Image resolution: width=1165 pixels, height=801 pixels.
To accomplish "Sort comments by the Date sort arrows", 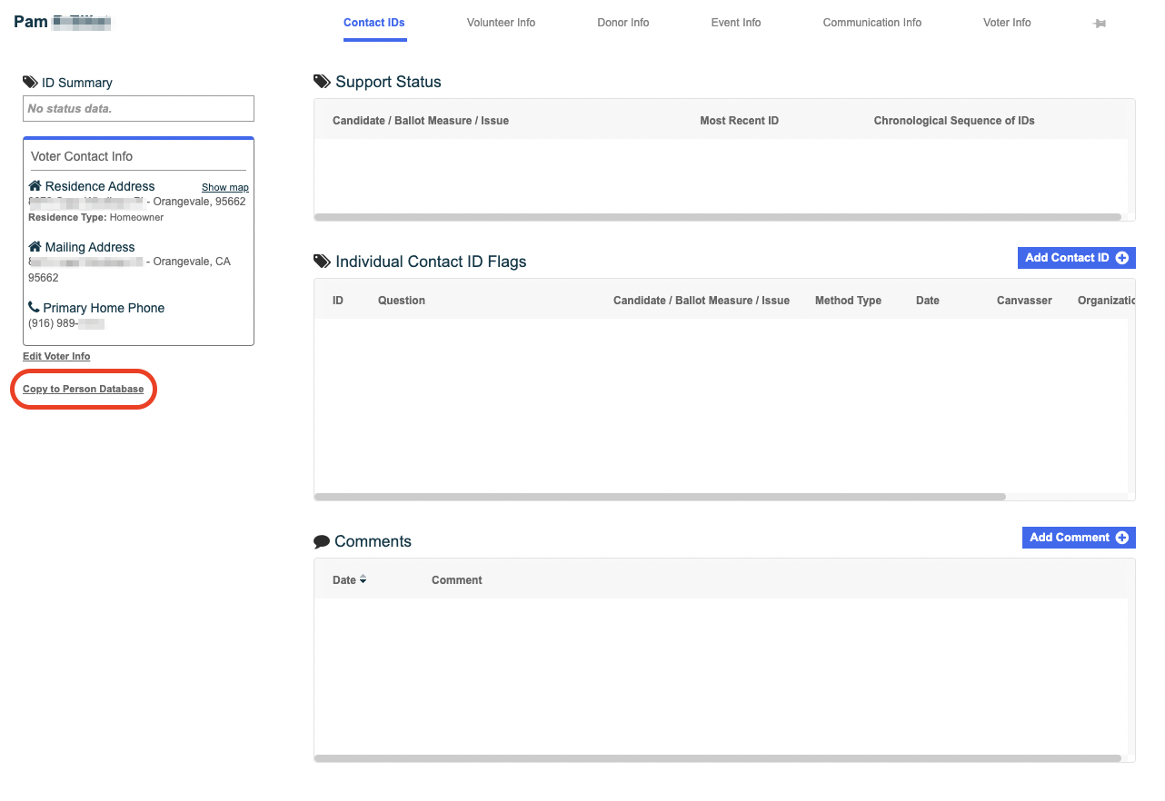I will (x=363, y=579).
